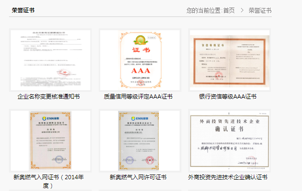
Task: Click the 荣誉证书 breadcrumb link
Action: click(260, 10)
